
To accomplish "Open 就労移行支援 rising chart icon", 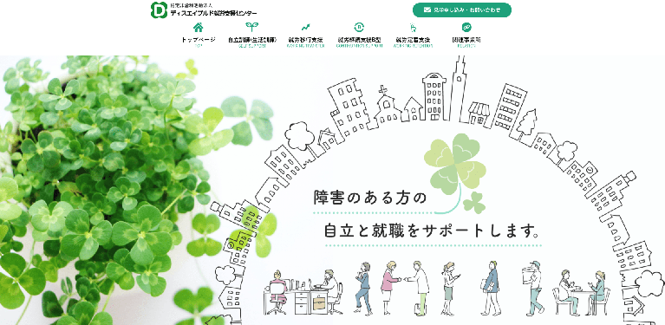I will [x=305, y=28].
